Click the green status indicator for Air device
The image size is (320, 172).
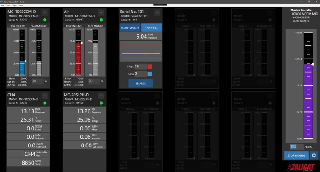pyautogui.click(x=101, y=20)
